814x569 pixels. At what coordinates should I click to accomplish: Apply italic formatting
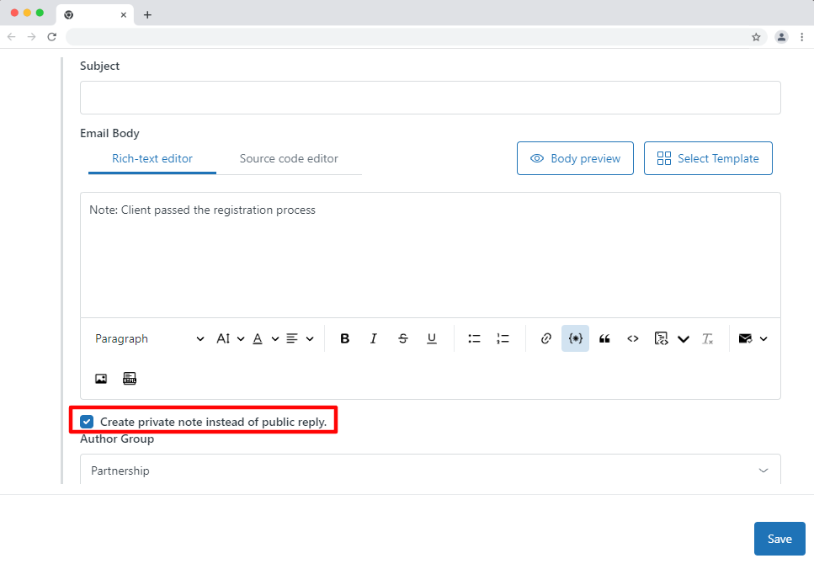[373, 338]
